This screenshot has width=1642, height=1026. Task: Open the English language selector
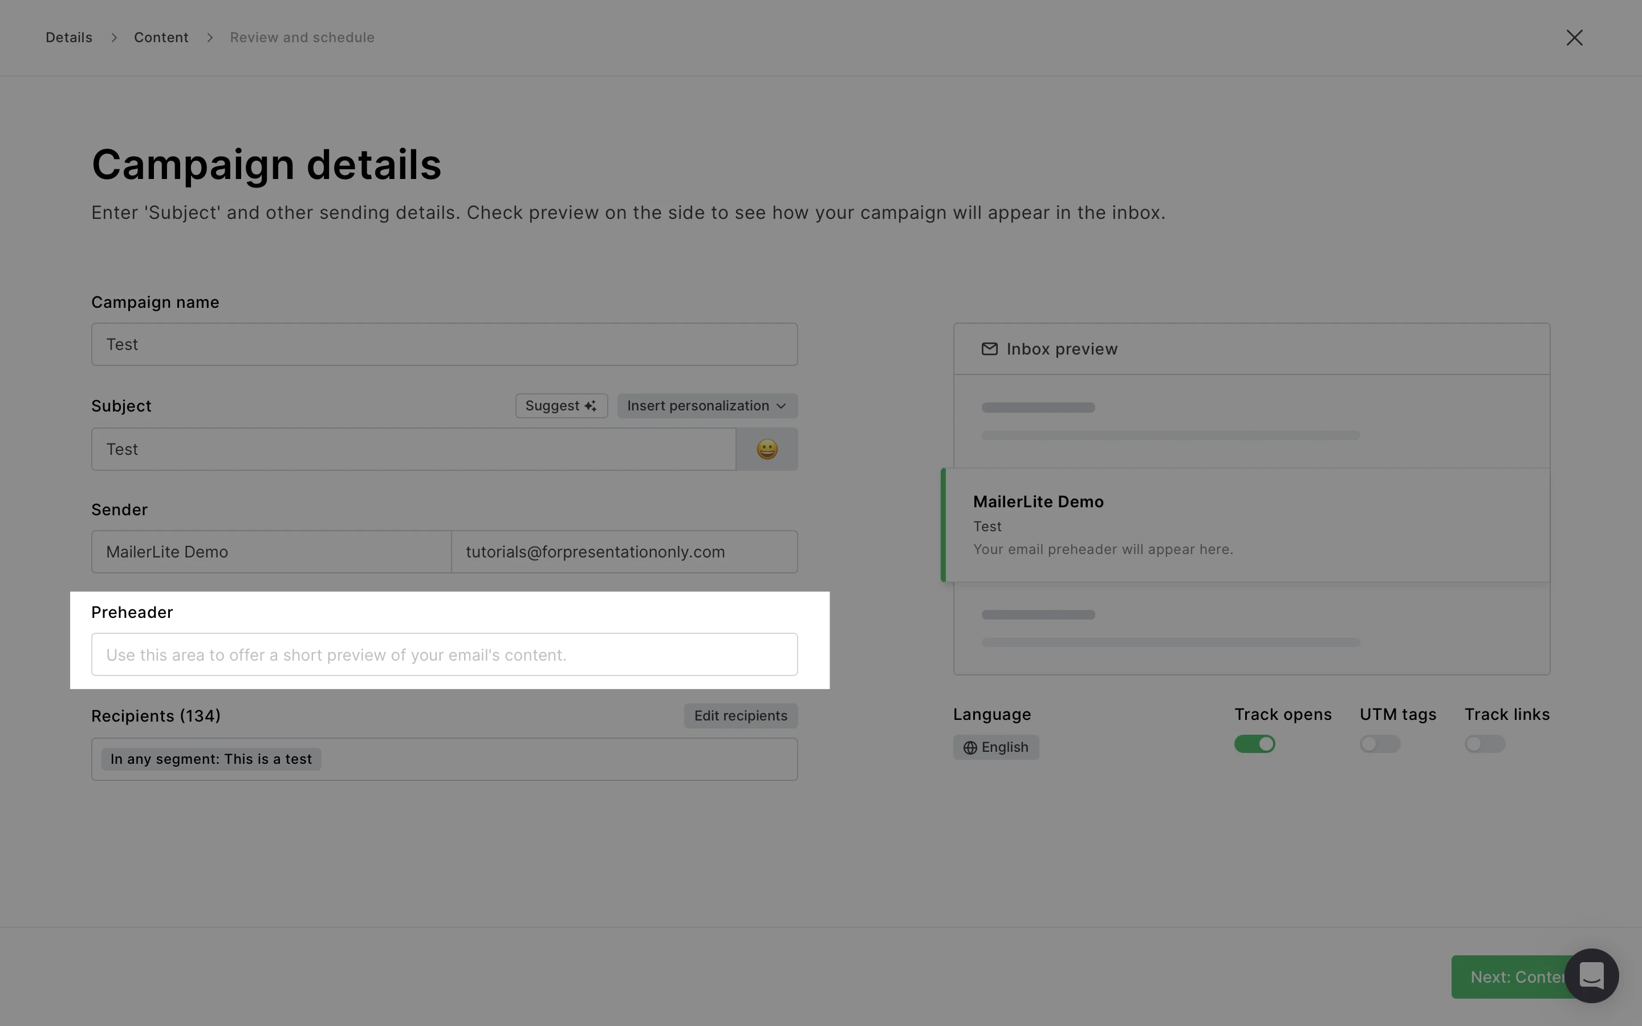click(x=996, y=747)
